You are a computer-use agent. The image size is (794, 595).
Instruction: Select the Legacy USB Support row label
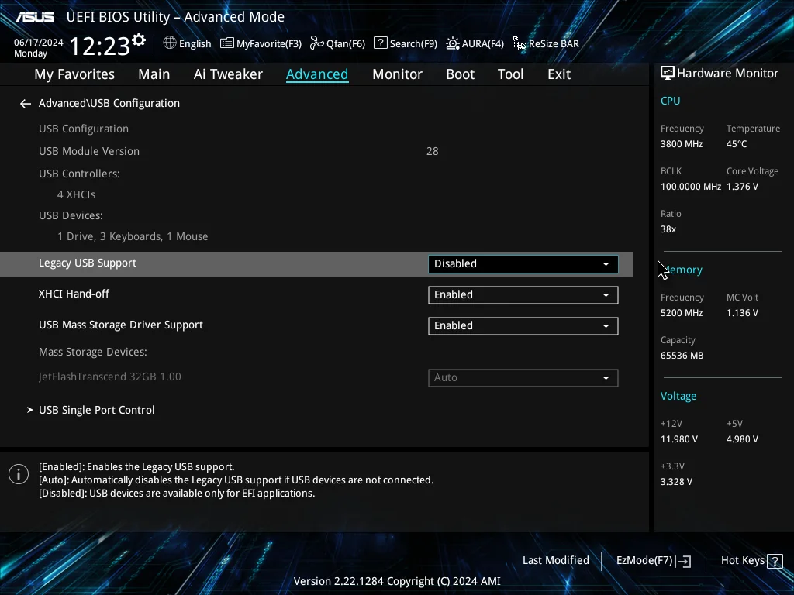[x=88, y=263]
